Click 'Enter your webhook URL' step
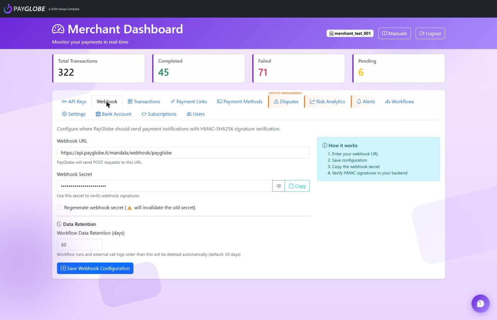 [x=355, y=154]
